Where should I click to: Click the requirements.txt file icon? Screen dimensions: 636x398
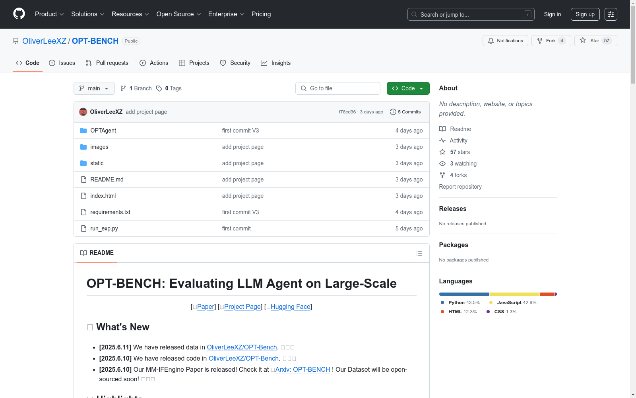(x=83, y=212)
